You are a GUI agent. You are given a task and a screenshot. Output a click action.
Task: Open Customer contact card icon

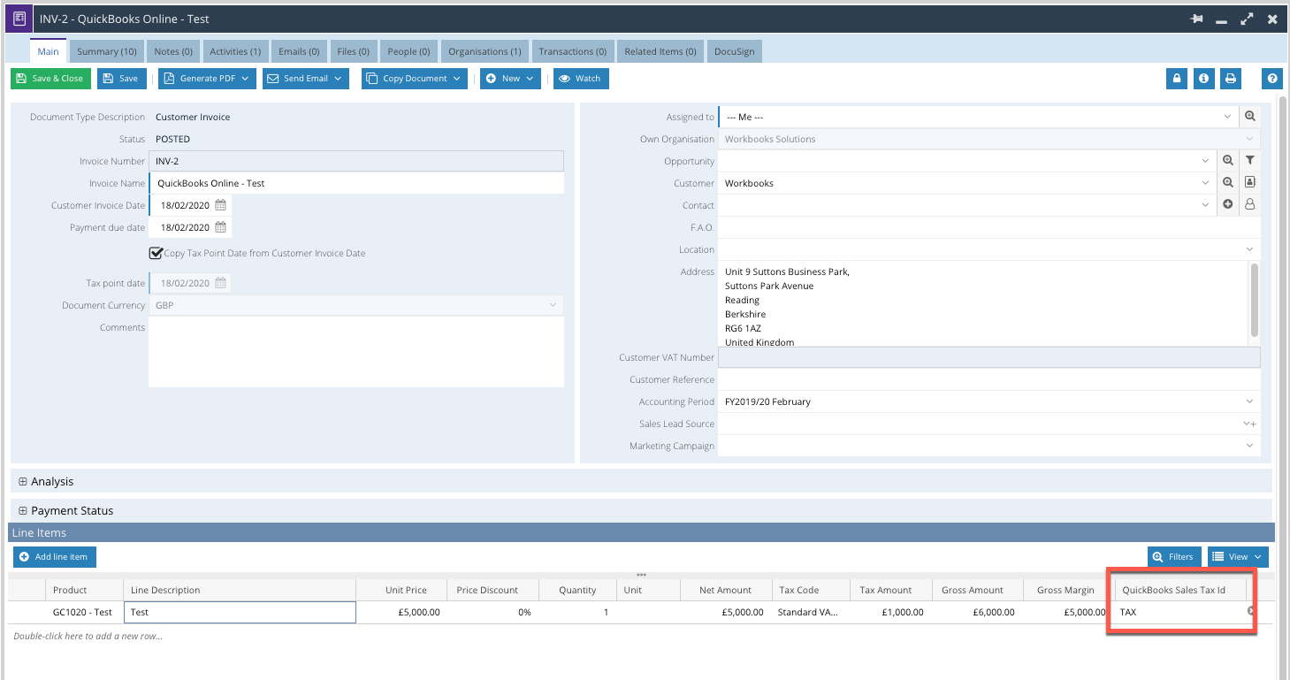coord(1250,183)
